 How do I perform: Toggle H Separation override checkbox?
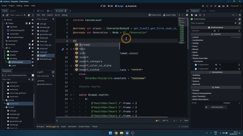196,65
